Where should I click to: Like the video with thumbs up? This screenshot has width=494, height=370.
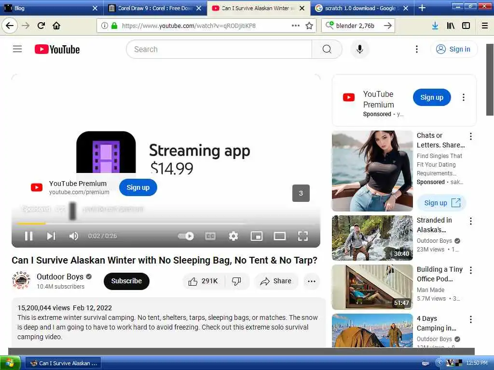pyautogui.click(x=203, y=281)
